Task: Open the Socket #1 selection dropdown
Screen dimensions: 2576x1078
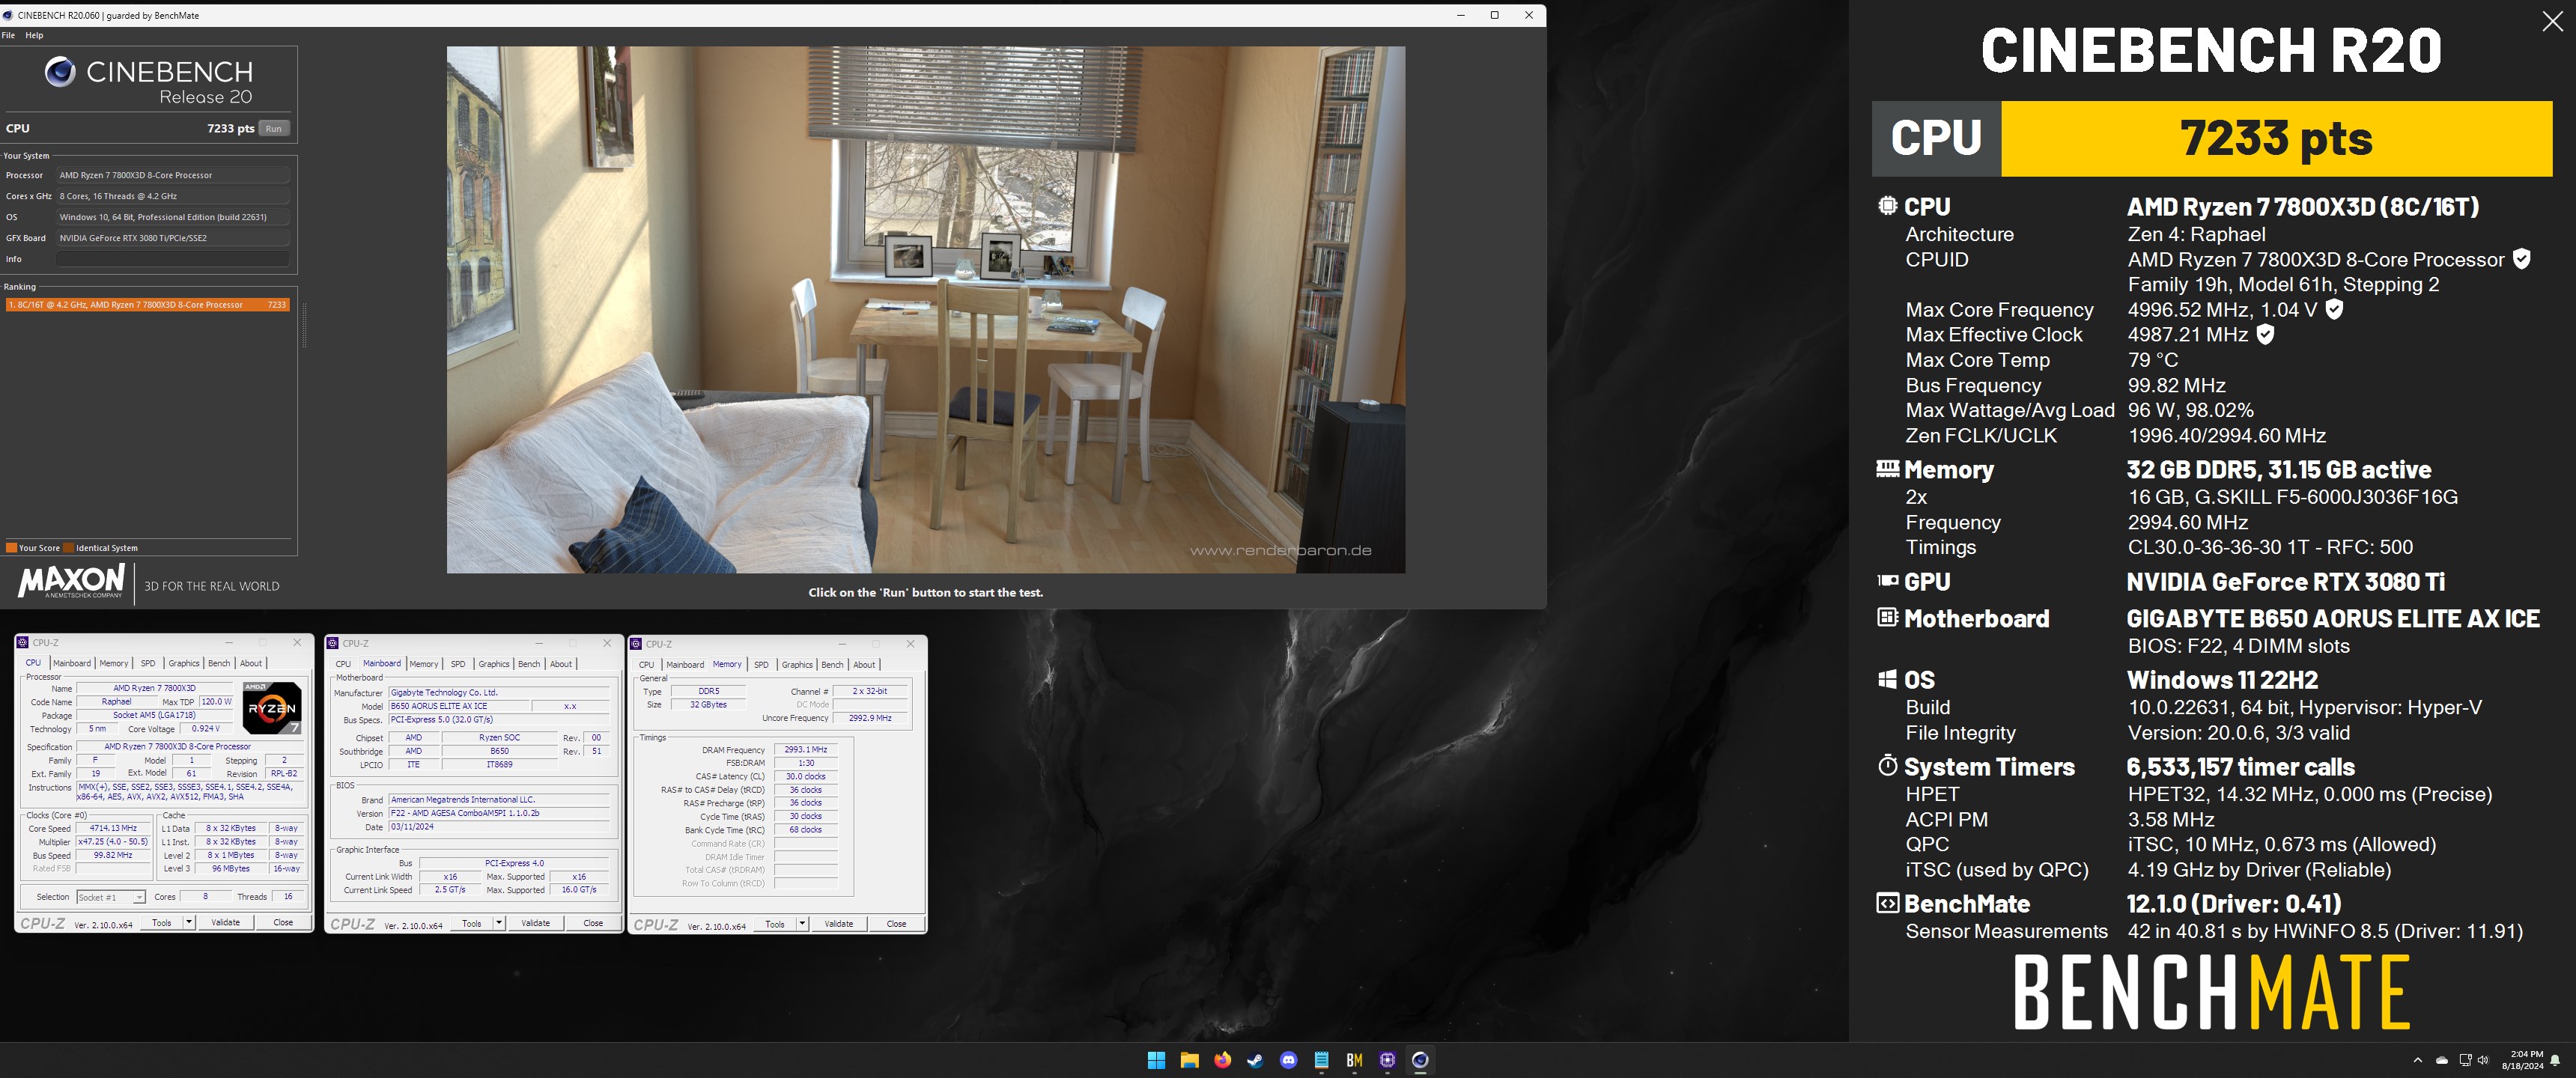Action: tap(111, 897)
